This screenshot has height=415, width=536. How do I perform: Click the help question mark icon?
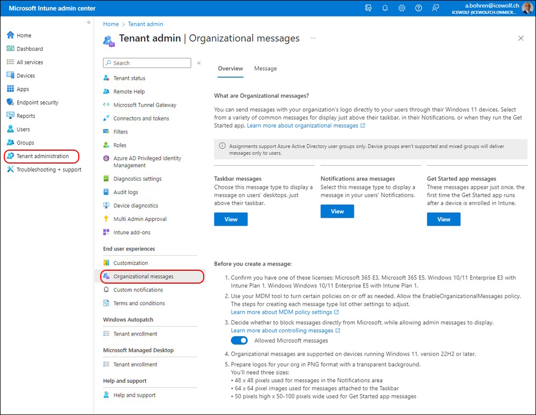[419, 8]
